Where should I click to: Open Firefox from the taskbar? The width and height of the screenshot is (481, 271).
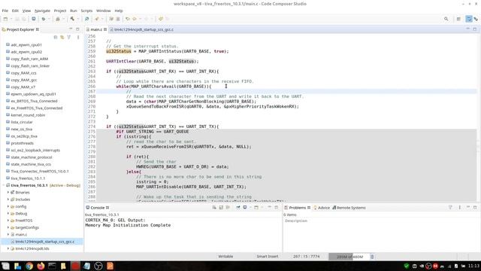coord(41,266)
